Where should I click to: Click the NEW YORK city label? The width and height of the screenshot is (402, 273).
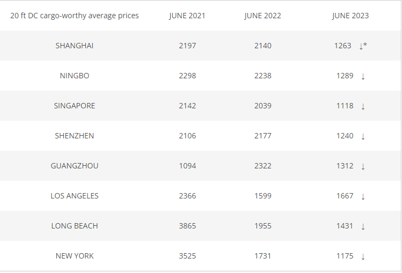click(75, 256)
